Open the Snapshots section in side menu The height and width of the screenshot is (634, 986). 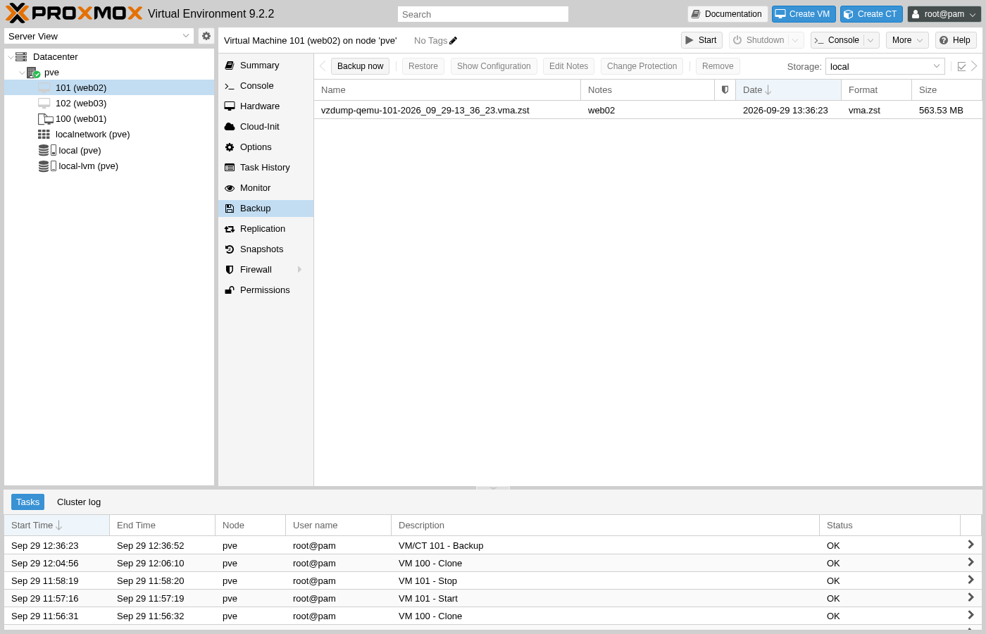coord(266,249)
